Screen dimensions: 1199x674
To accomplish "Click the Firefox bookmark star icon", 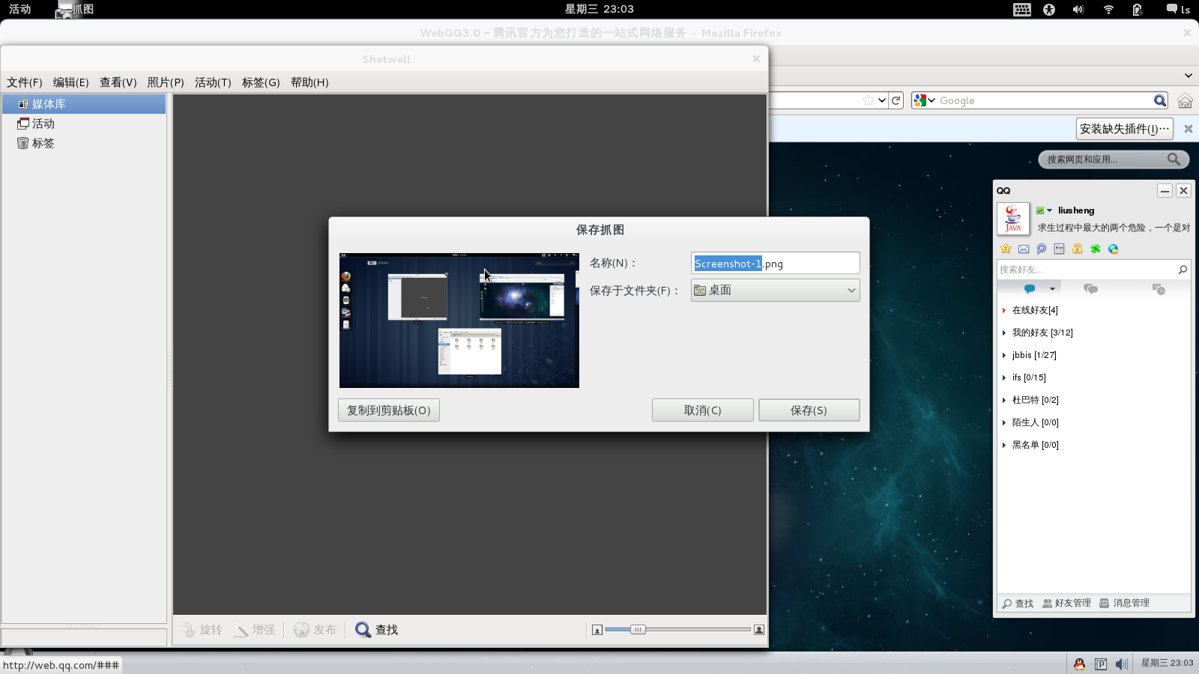I will click(x=868, y=100).
